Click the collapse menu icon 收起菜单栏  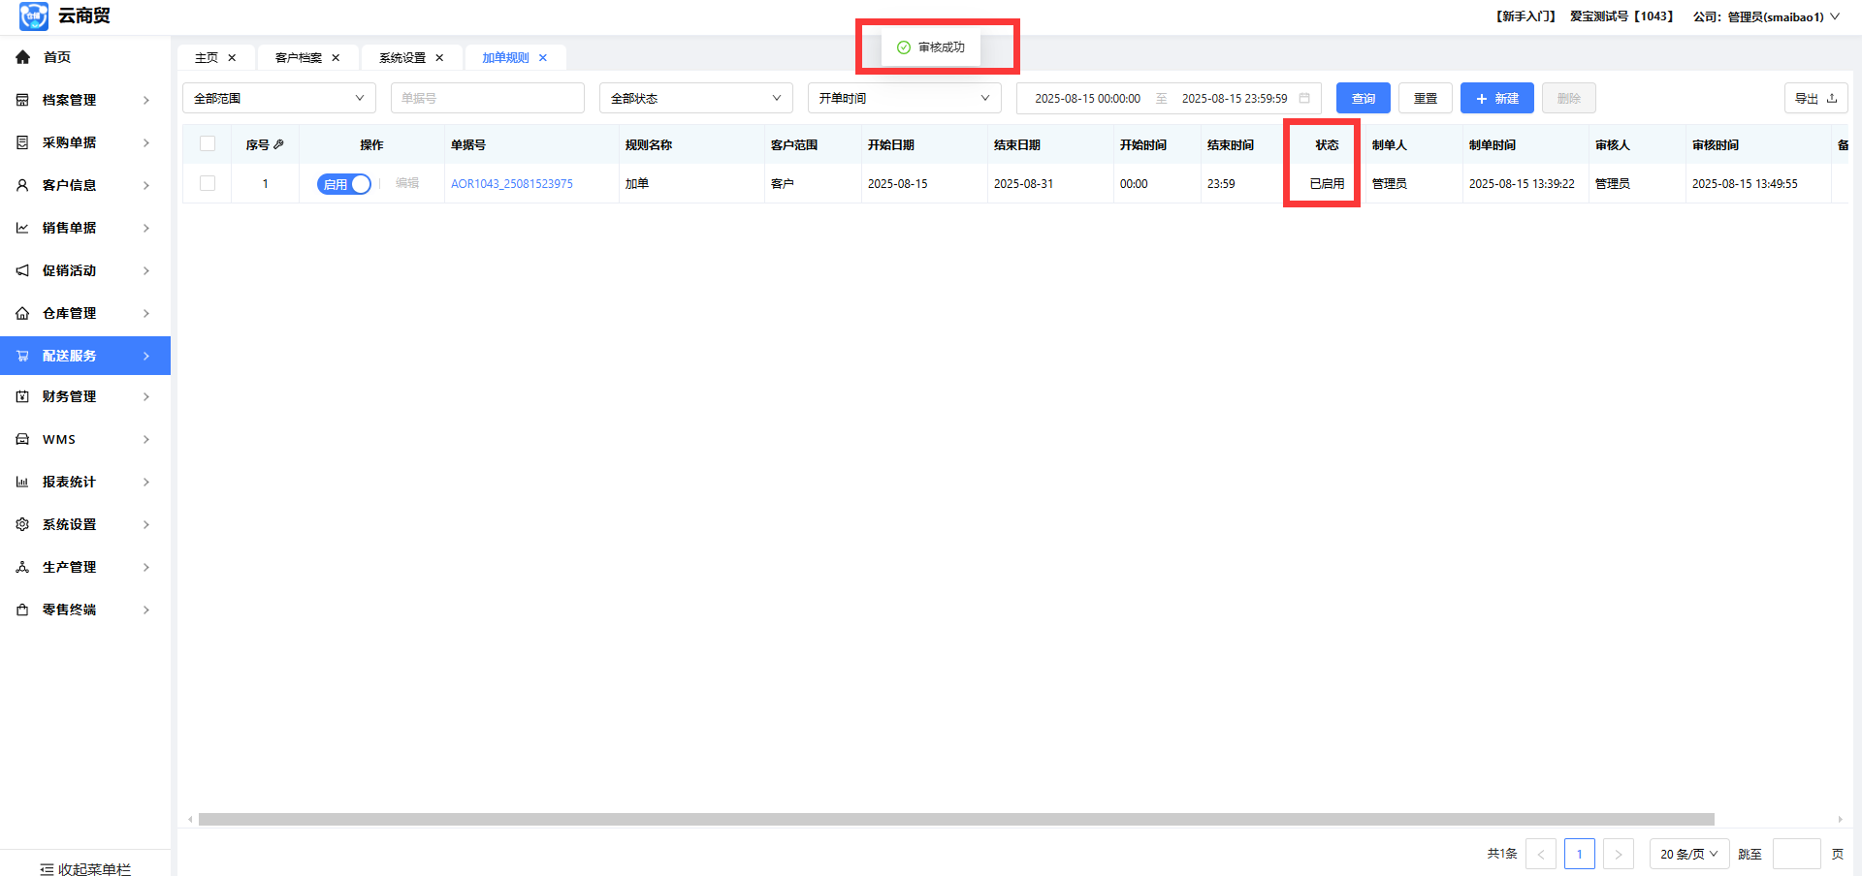47,869
